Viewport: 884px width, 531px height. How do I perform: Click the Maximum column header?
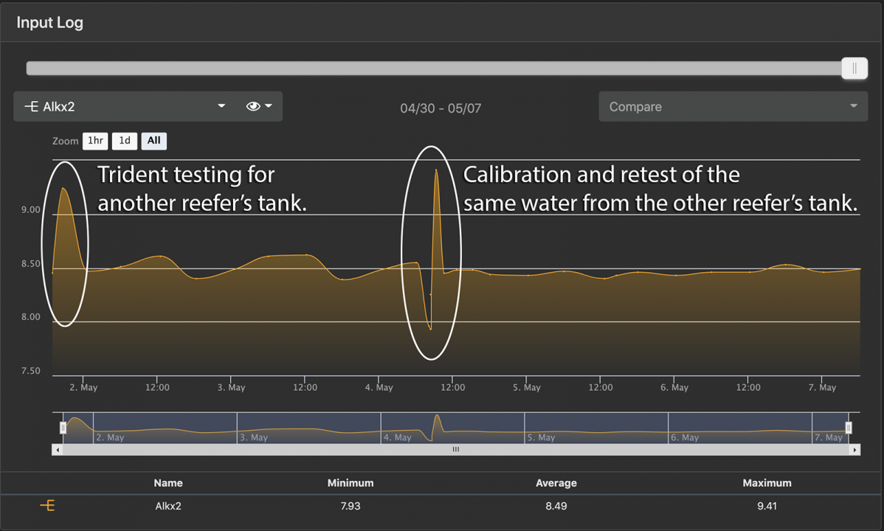click(767, 483)
